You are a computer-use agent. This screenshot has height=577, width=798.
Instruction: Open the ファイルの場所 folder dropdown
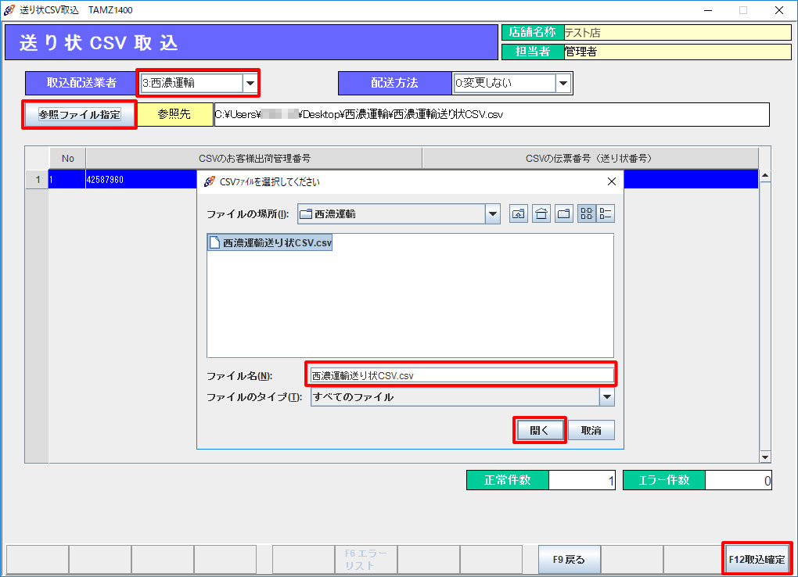pyautogui.click(x=492, y=214)
